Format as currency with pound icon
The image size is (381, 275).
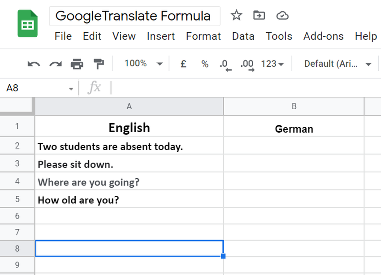[183, 64]
